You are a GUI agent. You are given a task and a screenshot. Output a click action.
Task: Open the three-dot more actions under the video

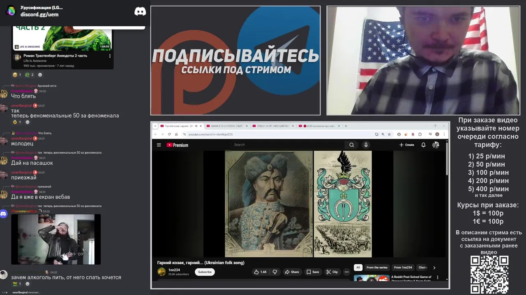coord(346,272)
